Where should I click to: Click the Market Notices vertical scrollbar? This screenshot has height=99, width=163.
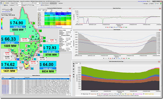tap(70, 86)
